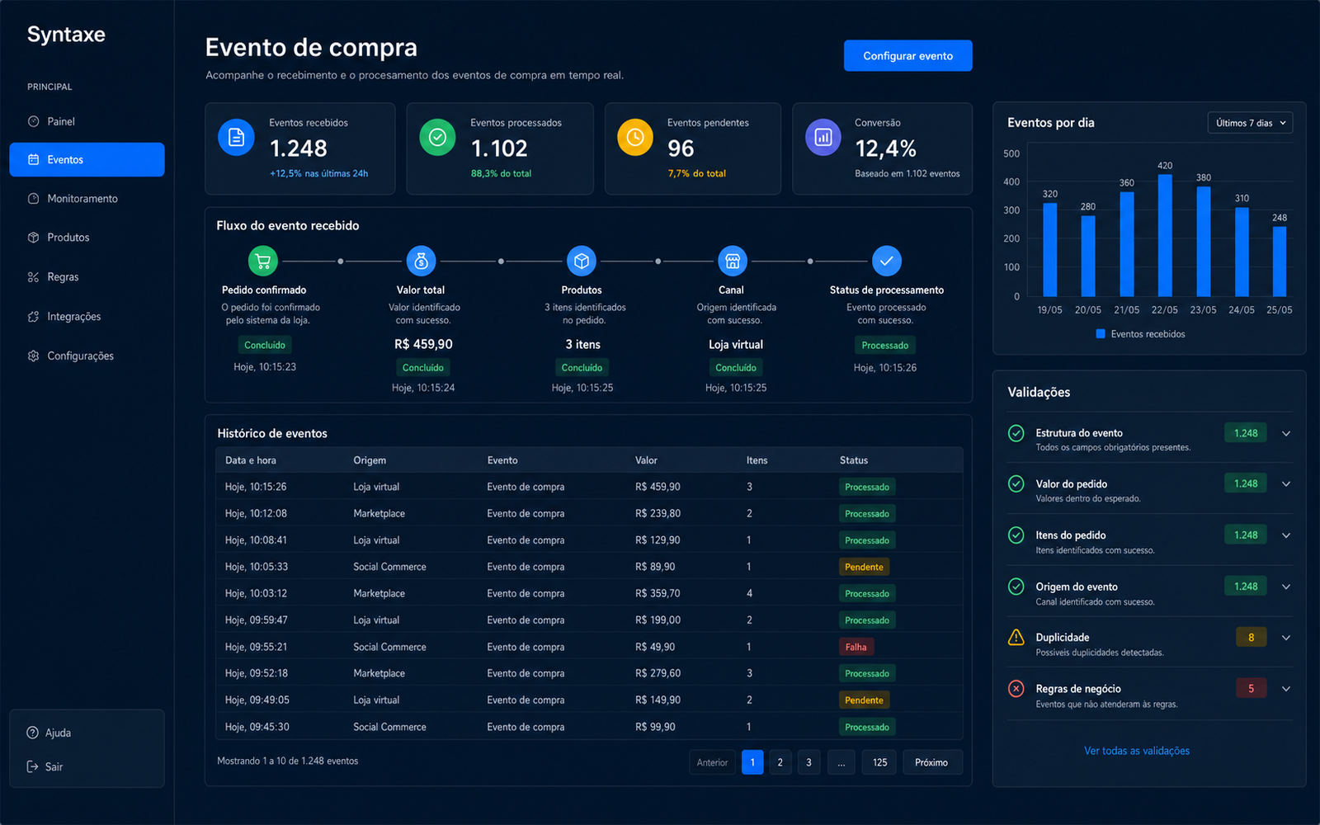This screenshot has height=825, width=1320.
Task: Expand the Itens do pedido validation
Action: click(1286, 535)
